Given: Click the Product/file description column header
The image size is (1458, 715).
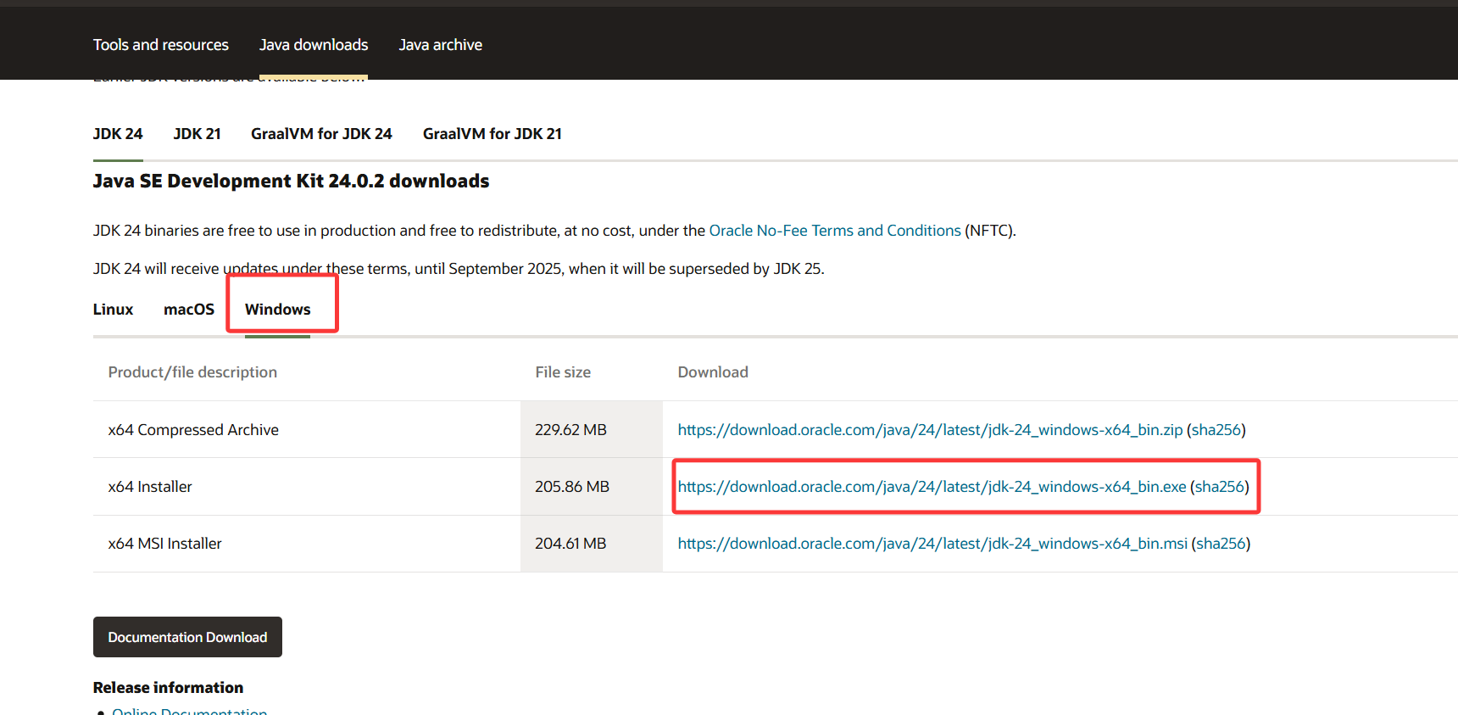Looking at the screenshot, I should point(192,372).
